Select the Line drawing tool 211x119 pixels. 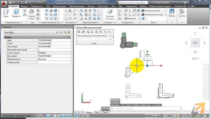[x=70, y=15]
